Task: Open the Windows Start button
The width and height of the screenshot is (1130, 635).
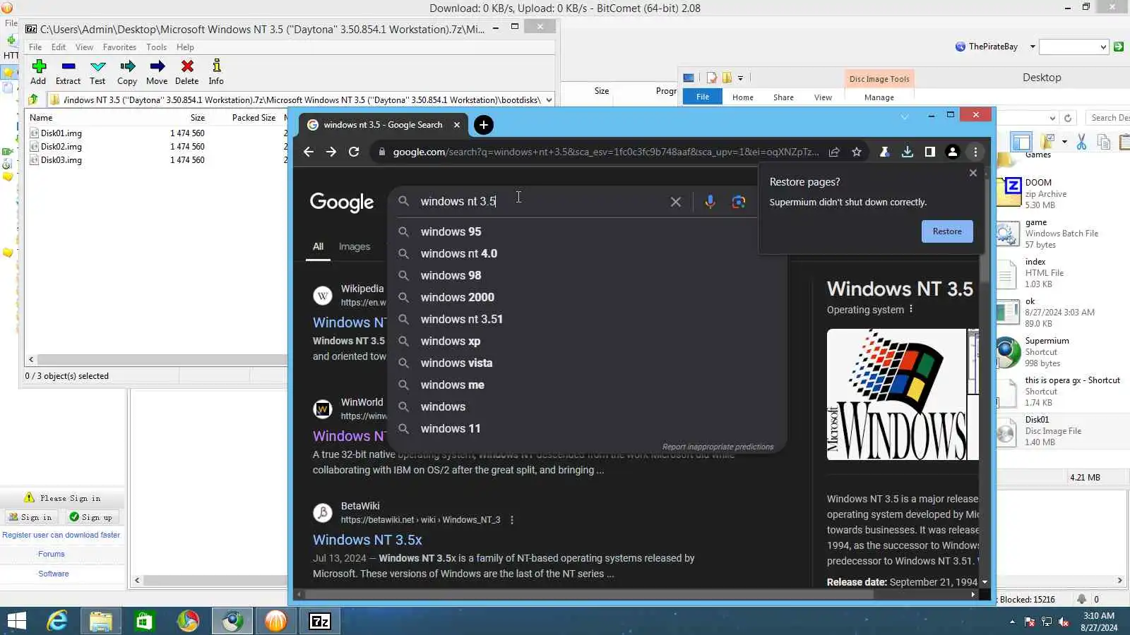Action: point(16,621)
